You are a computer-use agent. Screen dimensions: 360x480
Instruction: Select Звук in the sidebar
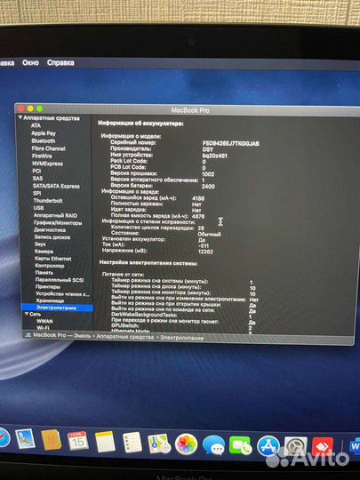click(40, 244)
